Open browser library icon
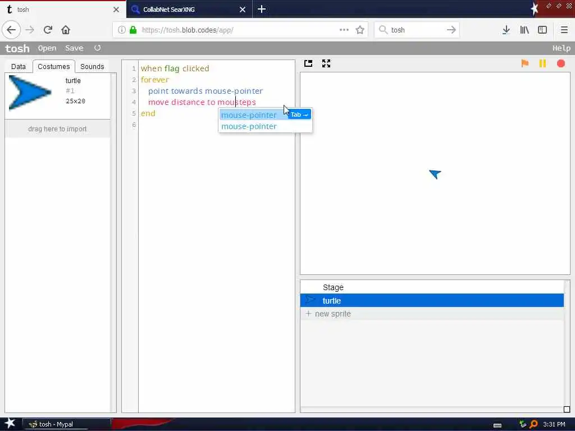The width and height of the screenshot is (575, 431). [524, 30]
